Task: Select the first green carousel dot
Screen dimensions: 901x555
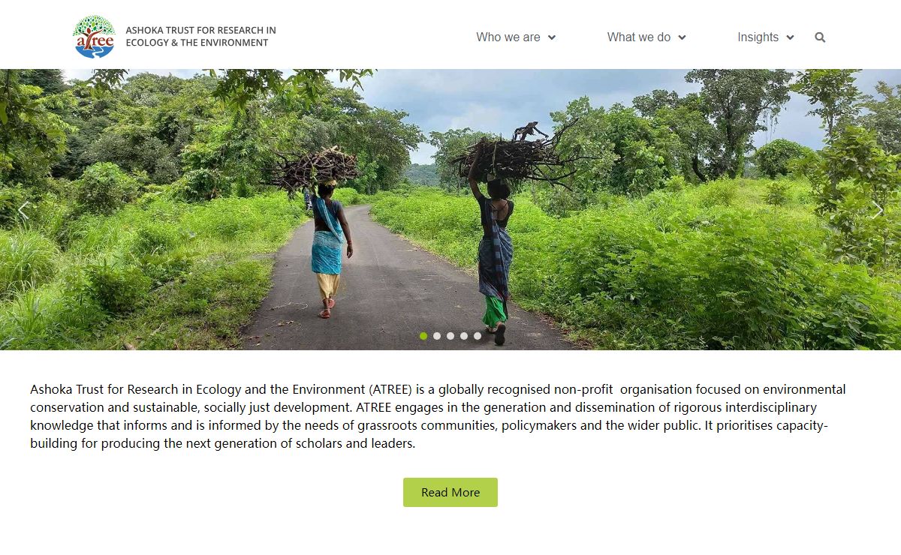Action: (423, 336)
